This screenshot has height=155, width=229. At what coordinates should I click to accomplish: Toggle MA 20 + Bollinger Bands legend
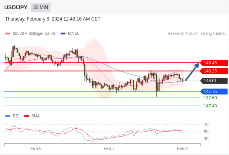(x=30, y=34)
